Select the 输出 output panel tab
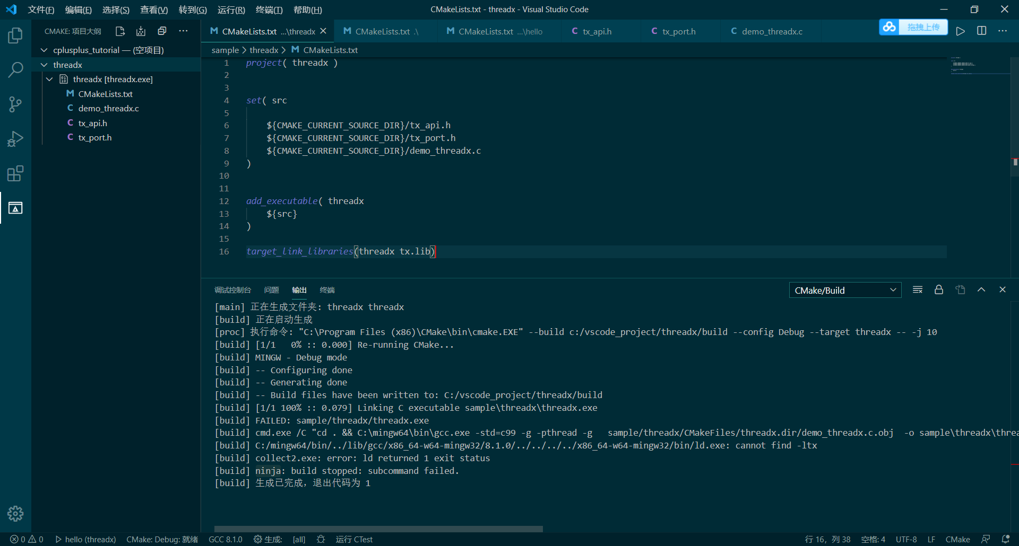The width and height of the screenshot is (1019, 546). (x=299, y=290)
